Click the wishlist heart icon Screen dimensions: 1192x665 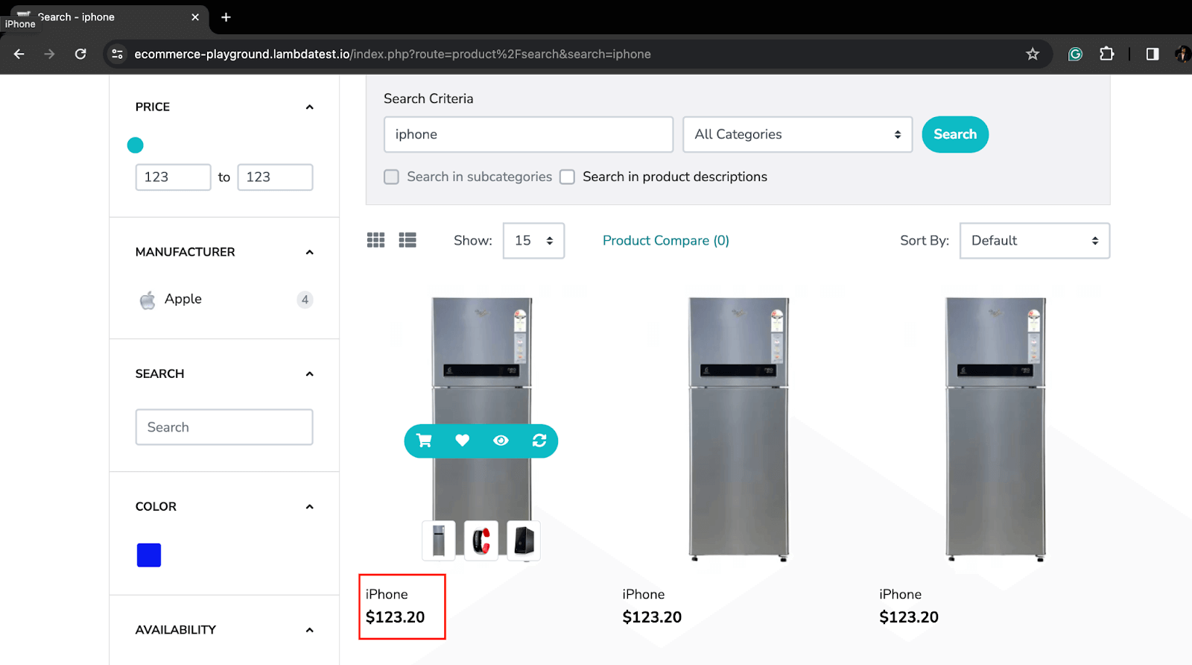coord(463,441)
